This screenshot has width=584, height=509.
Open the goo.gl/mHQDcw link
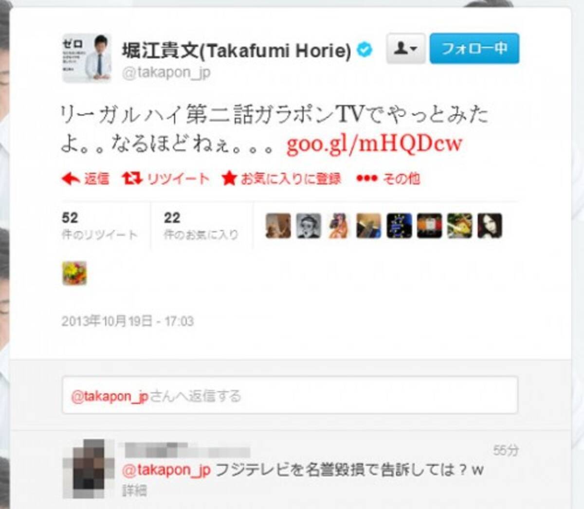pyautogui.click(x=374, y=144)
